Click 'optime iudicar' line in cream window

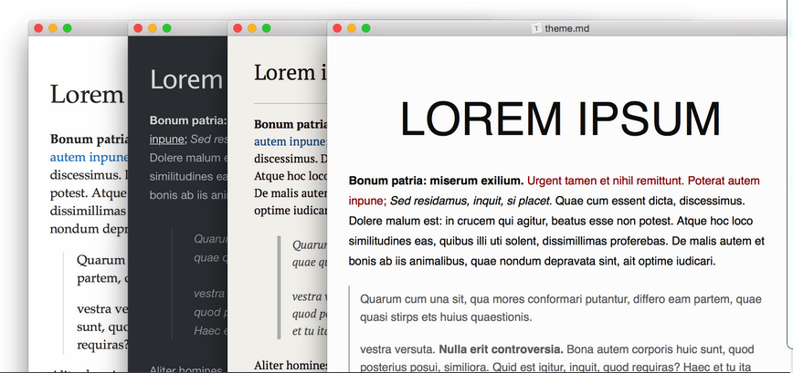291,211
